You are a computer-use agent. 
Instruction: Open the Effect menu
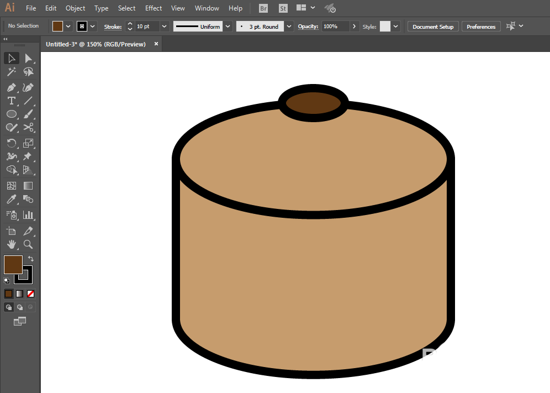pyautogui.click(x=154, y=8)
